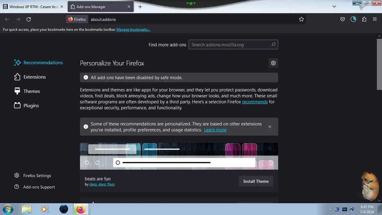Go back to the previous page
The height and width of the screenshot is (215, 382).
pyautogui.click(x=7, y=19)
